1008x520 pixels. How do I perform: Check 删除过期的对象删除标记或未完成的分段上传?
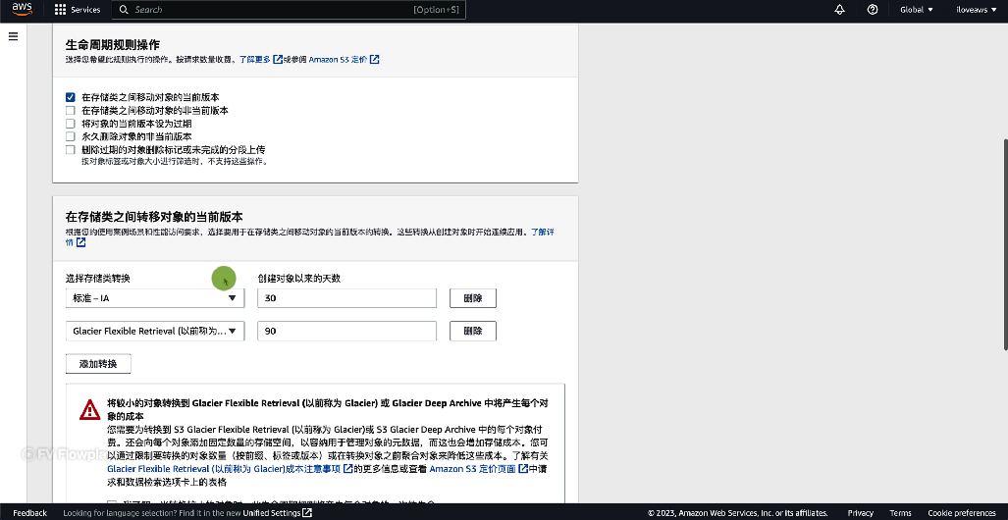click(70, 150)
